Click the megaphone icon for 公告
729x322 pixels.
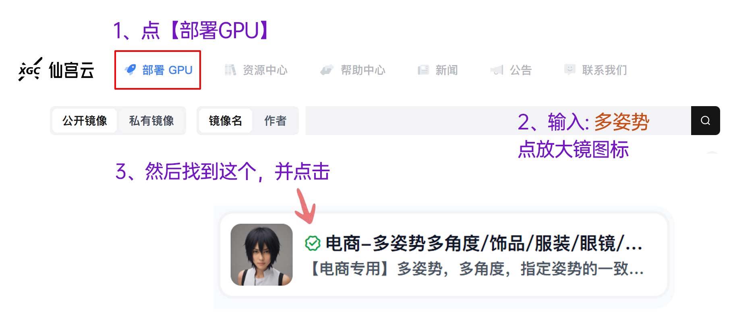pos(497,70)
